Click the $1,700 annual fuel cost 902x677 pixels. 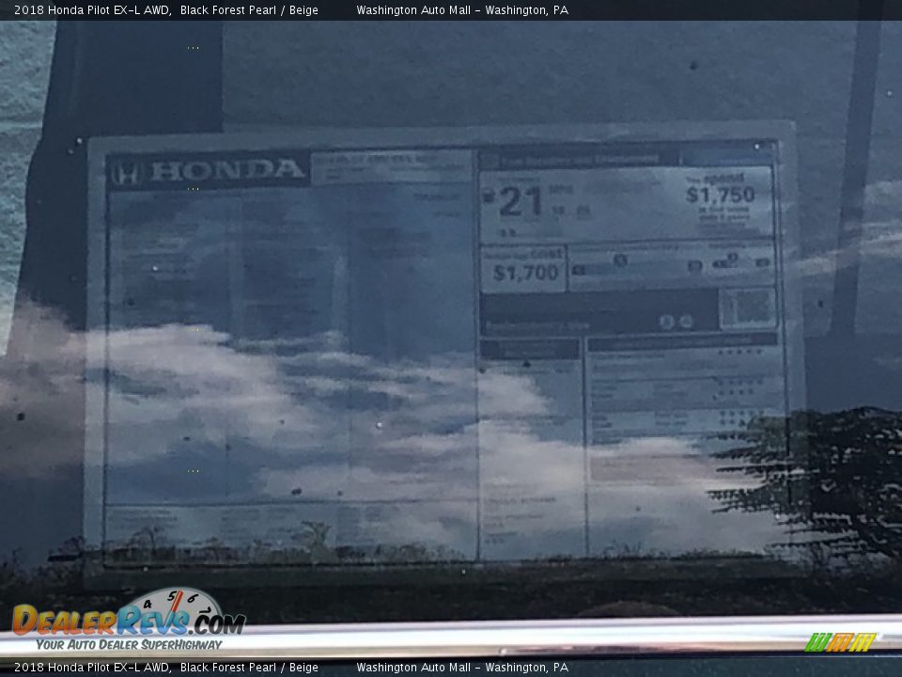pyautogui.click(x=524, y=274)
